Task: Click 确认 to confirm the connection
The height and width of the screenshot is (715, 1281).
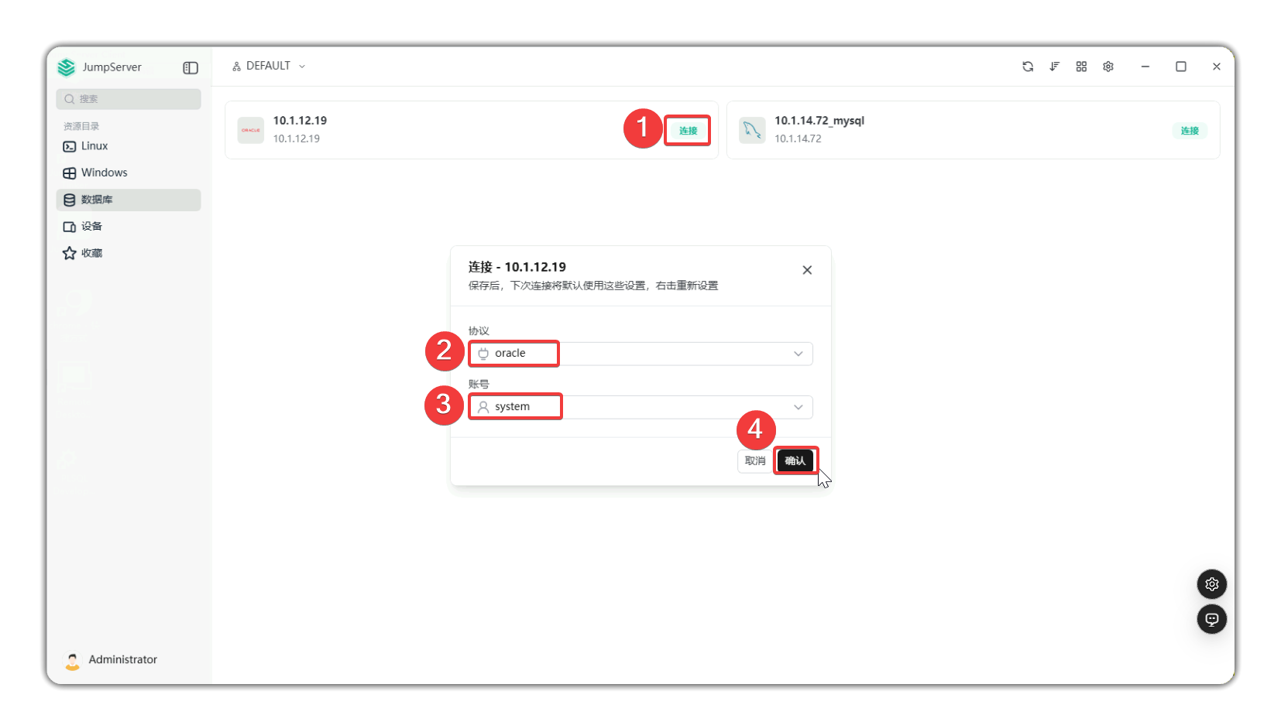Action: 795,461
